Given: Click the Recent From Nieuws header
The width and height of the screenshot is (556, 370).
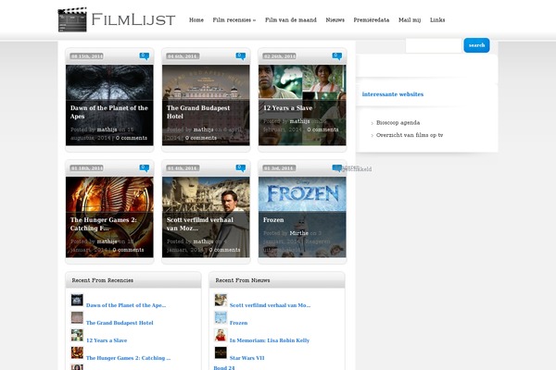Looking at the screenshot, I should click(x=243, y=280).
